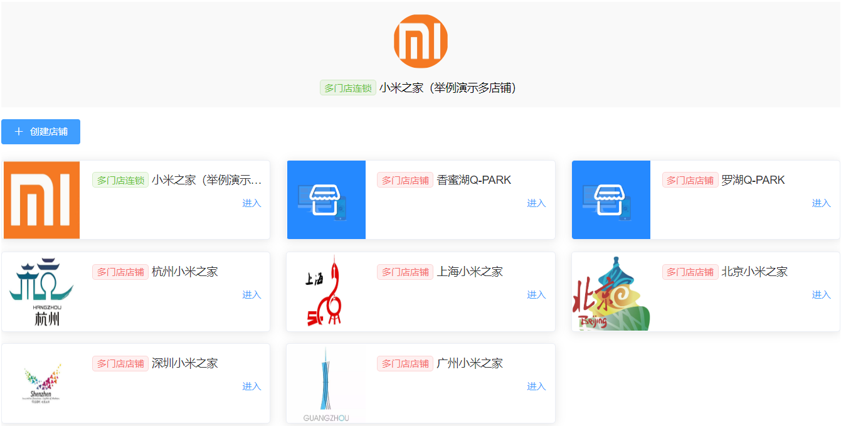
Task: Click the Hangzhou logo image
Action: tap(41, 292)
